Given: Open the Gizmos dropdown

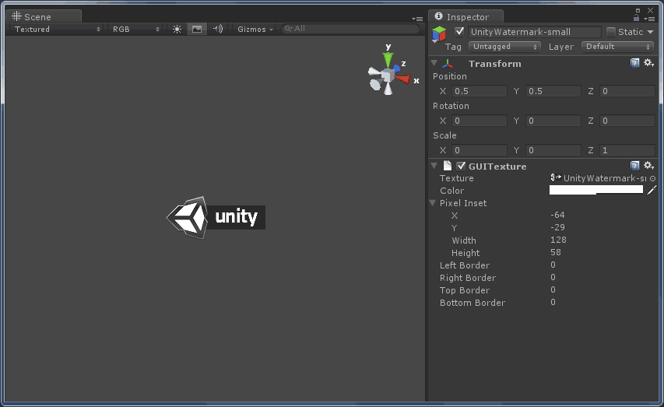Looking at the screenshot, I should click(x=255, y=30).
